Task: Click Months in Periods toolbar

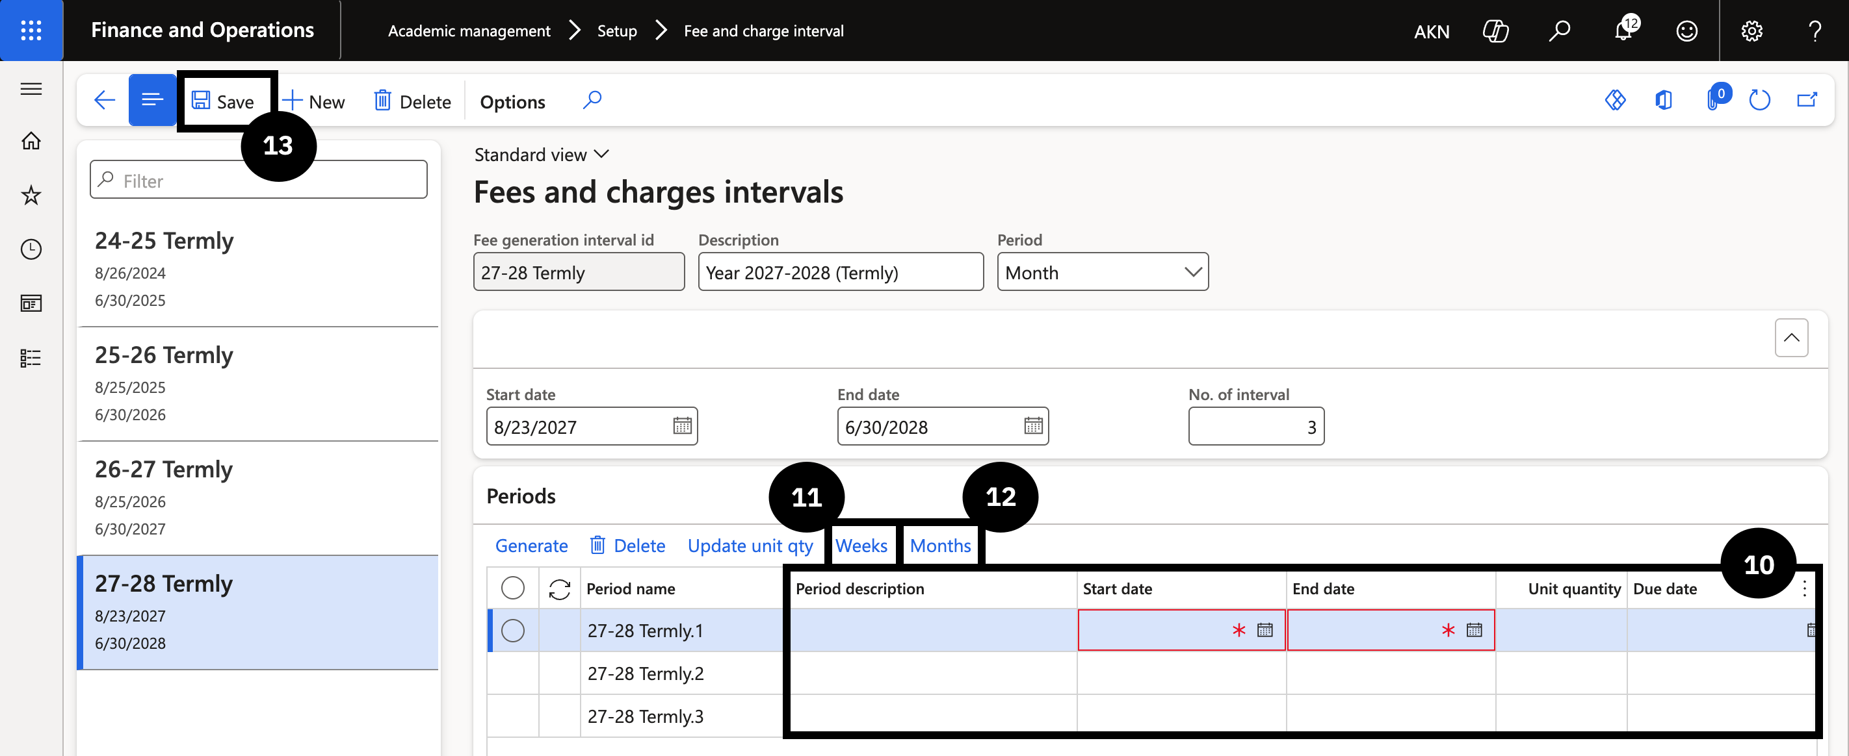Action: pyautogui.click(x=940, y=546)
